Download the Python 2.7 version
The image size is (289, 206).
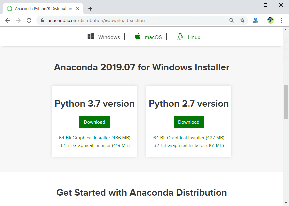click(189, 122)
